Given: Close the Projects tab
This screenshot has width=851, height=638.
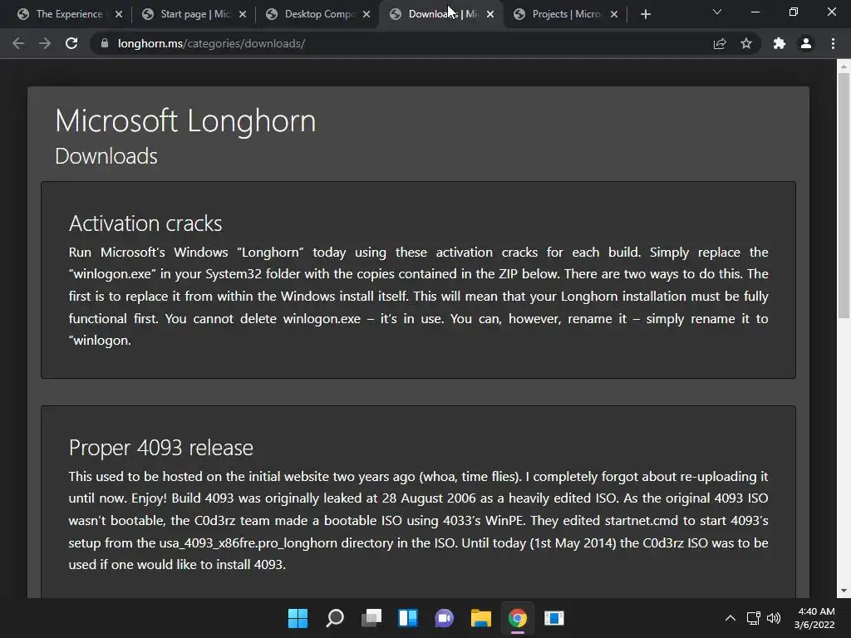Looking at the screenshot, I should (x=614, y=14).
